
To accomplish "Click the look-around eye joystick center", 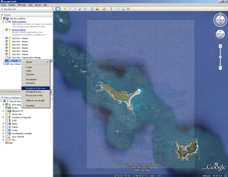I will [x=220, y=20].
